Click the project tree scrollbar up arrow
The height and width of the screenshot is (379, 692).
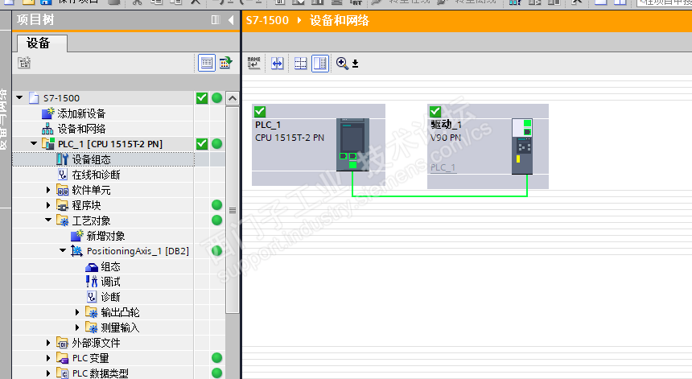tap(233, 98)
